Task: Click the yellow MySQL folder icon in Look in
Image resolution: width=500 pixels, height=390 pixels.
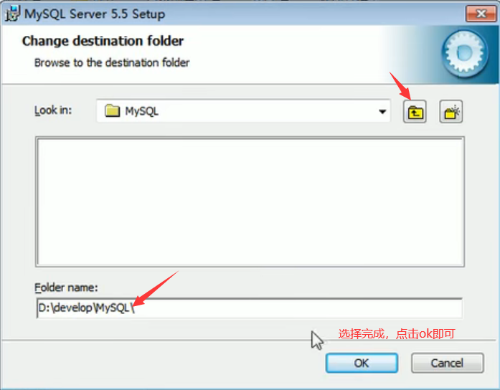Action: [x=112, y=111]
